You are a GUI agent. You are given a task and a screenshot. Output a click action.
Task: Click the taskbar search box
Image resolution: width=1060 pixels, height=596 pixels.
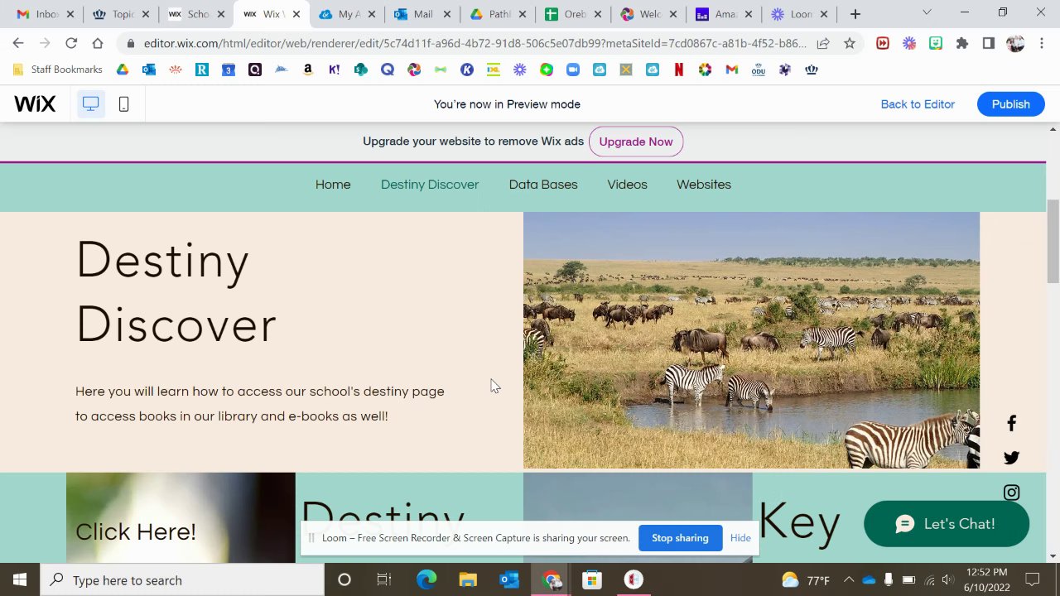[x=182, y=579]
